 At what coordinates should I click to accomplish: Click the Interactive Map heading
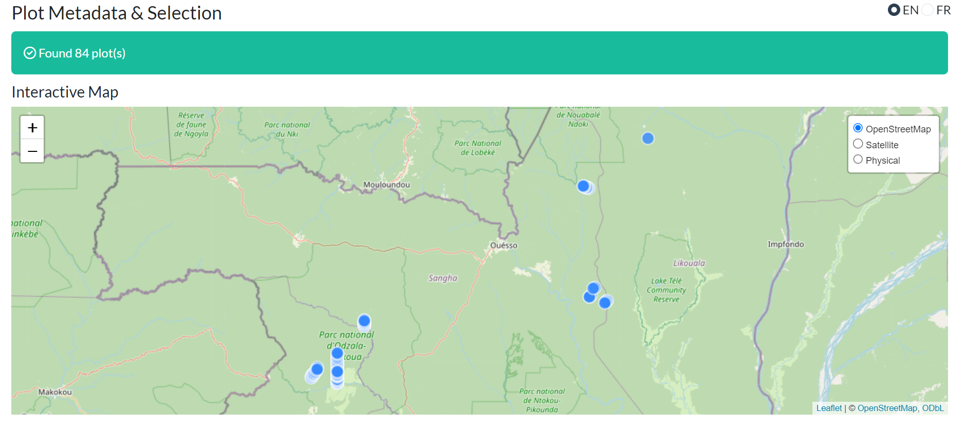click(x=65, y=92)
